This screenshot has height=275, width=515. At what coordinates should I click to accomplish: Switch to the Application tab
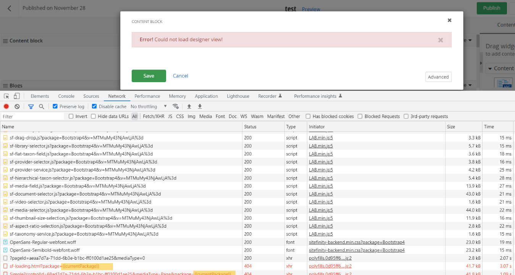coord(207,96)
